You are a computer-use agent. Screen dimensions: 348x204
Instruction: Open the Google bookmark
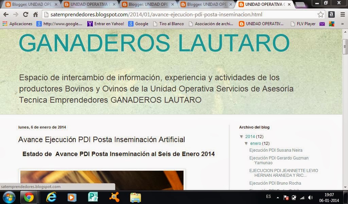(138, 24)
